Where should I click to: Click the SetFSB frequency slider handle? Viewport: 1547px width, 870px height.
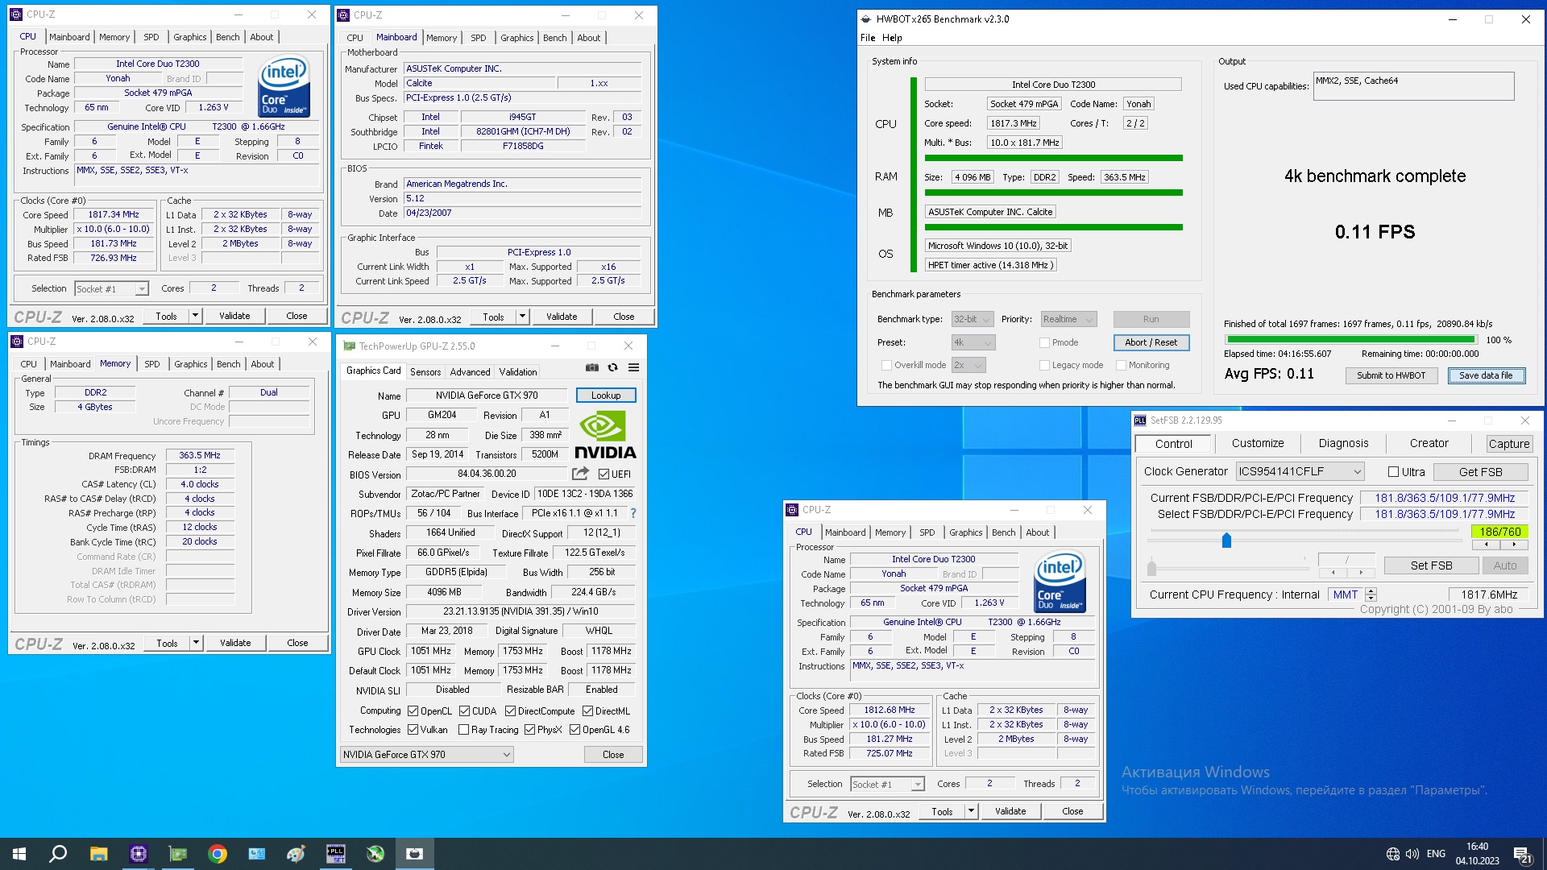[1226, 540]
